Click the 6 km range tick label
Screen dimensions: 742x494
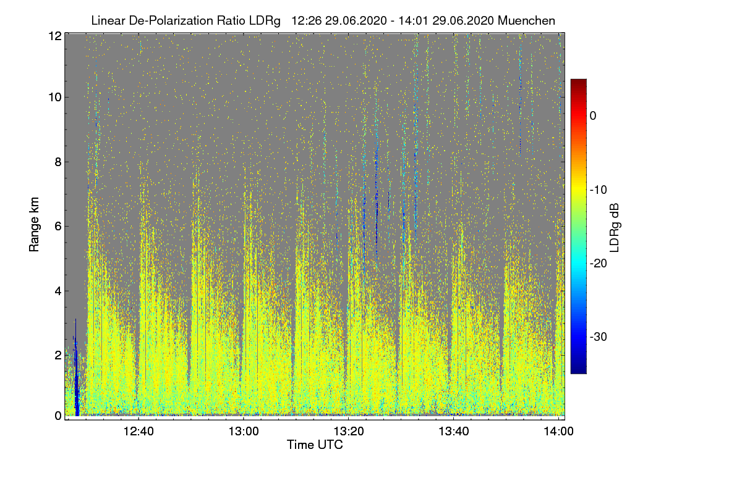[58, 226]
